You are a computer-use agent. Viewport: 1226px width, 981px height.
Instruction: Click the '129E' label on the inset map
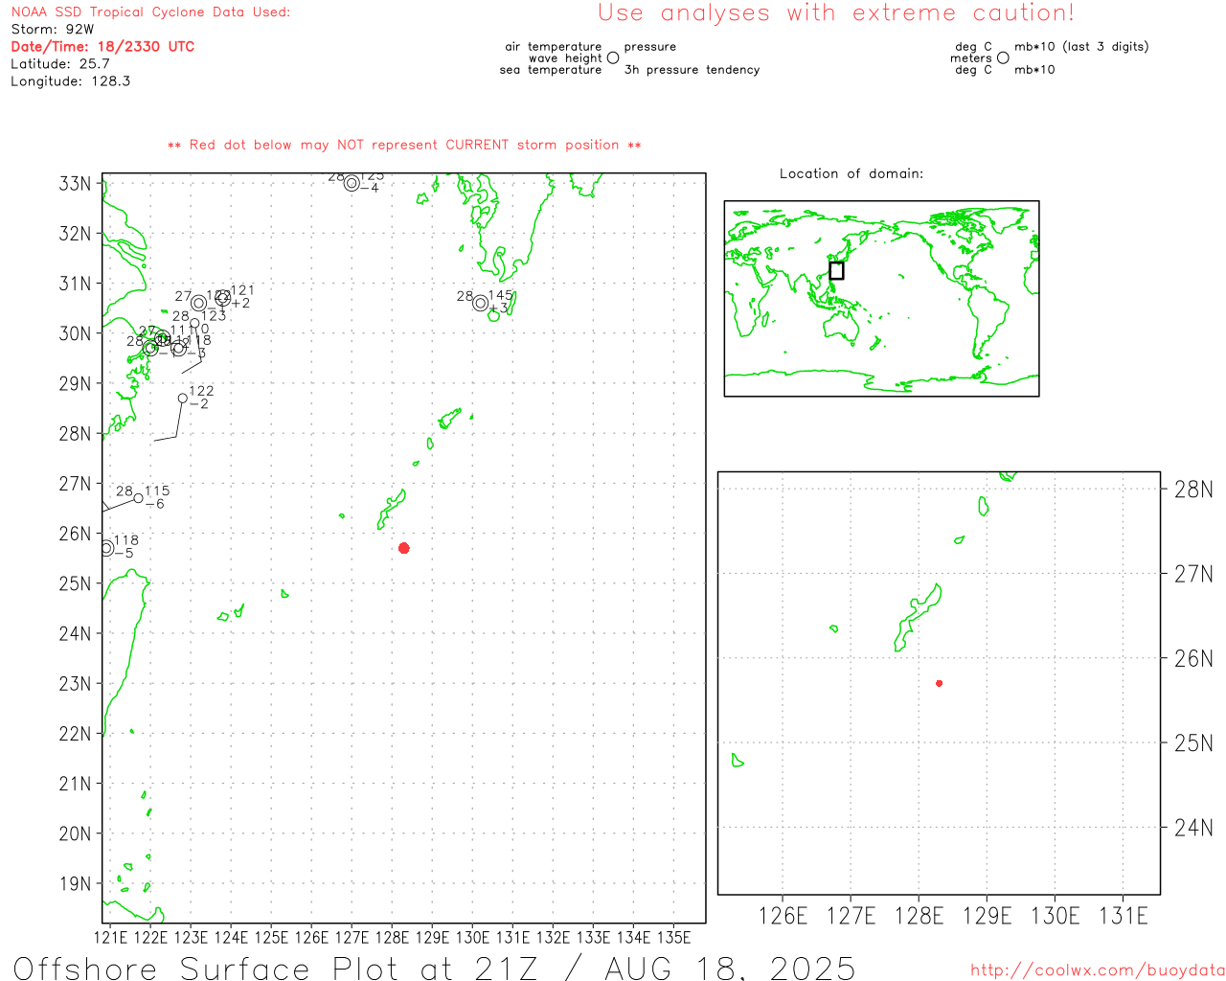click(987, 917)
